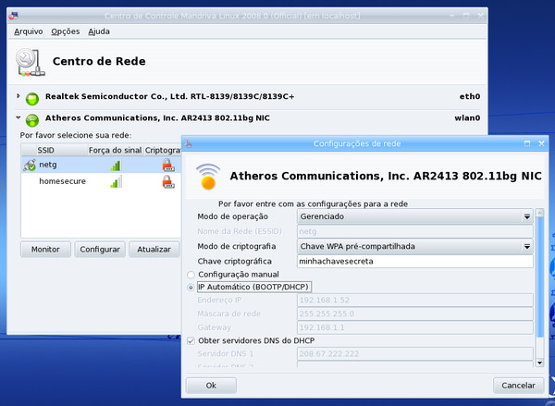Click the Força do sinal column header
This screenshot has height=406, width=555.
point(115,151)
